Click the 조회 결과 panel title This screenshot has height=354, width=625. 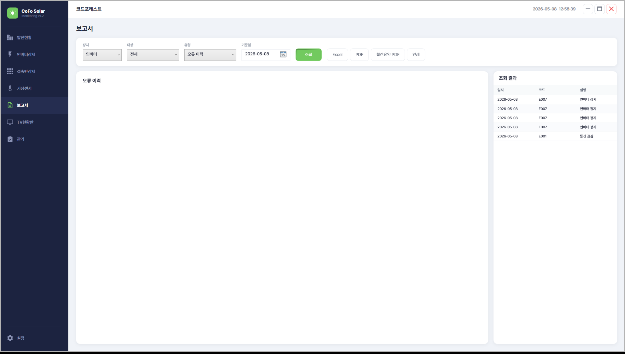[508, 78]
